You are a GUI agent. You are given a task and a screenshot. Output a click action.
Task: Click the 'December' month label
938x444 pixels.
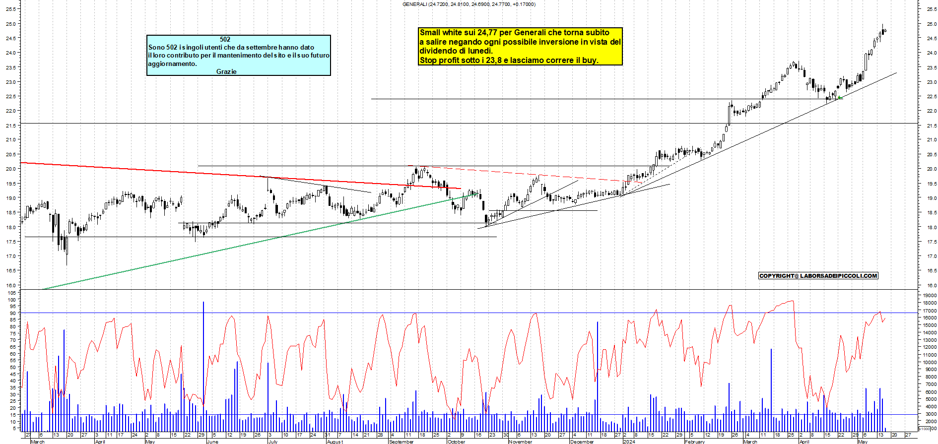pos(582,442)
